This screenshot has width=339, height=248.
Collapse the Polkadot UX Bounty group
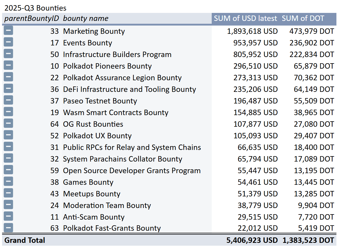click(8, 135)
